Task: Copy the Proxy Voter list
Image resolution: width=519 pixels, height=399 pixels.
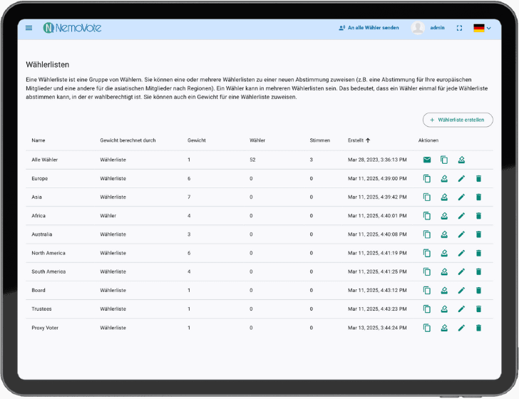Action: click(427, 328)
